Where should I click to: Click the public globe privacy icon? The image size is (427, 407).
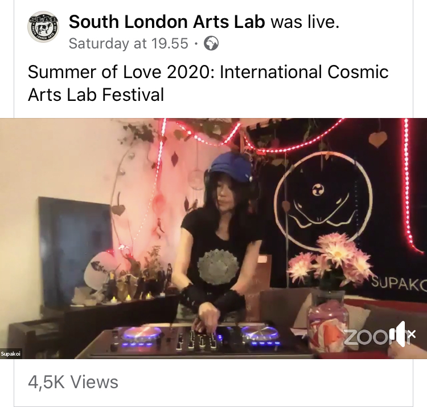coord(211,44)
